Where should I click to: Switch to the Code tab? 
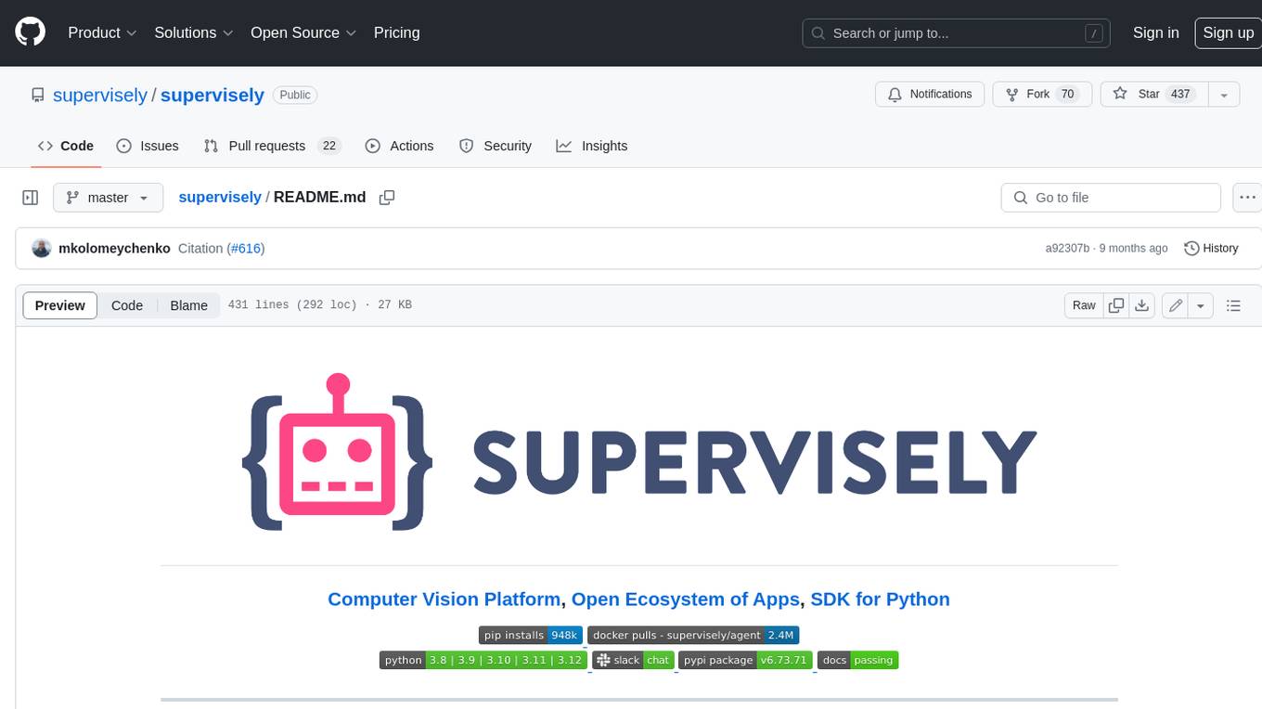pos(65,146)
